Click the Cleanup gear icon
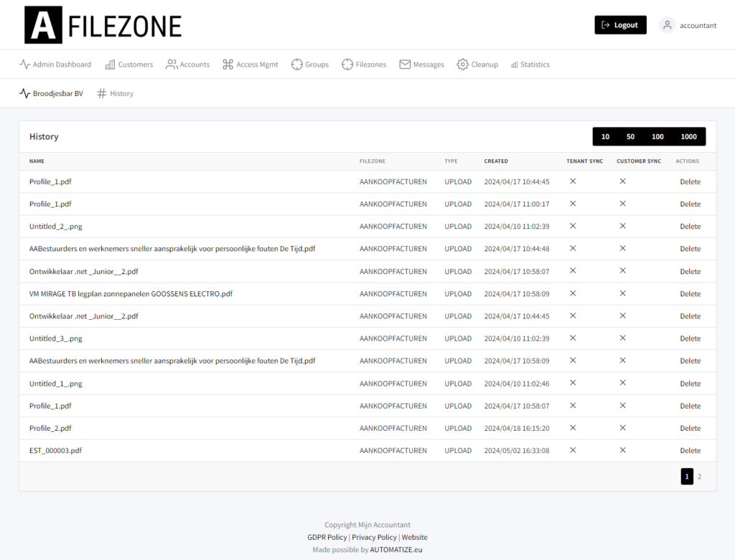 463,64
